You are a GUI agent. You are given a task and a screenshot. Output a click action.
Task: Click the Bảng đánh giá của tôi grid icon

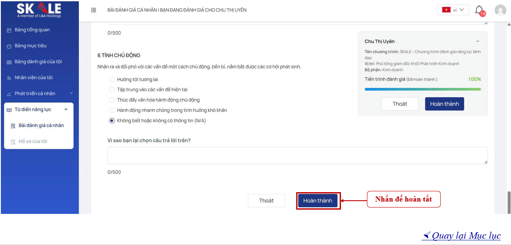pyautogui.click(x=9, y=62)
